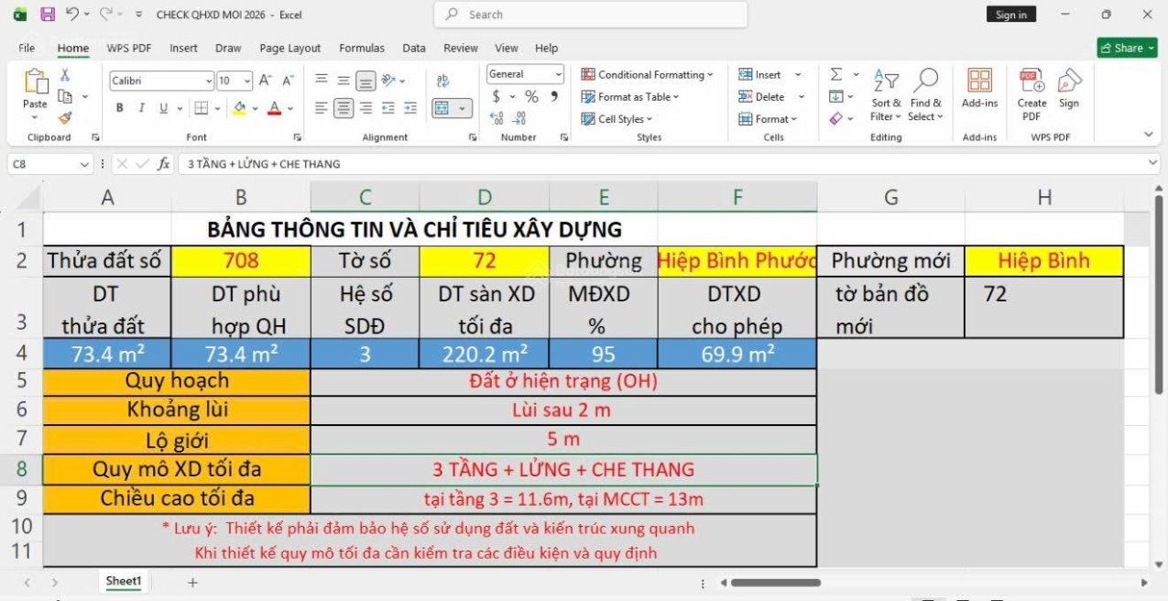The width and height of the screenshot is (1168, 601).
Task: Click the Insert Function fx icon
Action: 164,164
